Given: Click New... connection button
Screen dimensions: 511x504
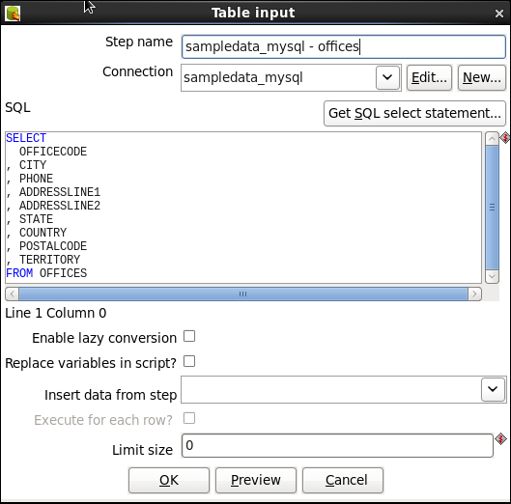Looking at the screenshot, I should coord(482,77).
